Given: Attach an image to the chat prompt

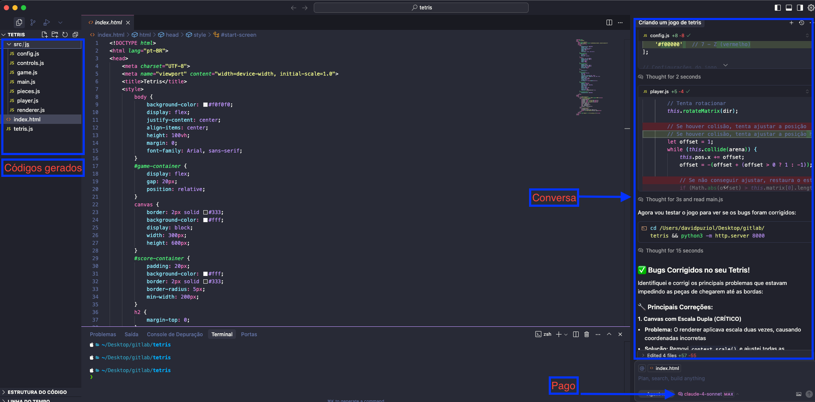Looking at the screenshot, I should tap(798, 394).
